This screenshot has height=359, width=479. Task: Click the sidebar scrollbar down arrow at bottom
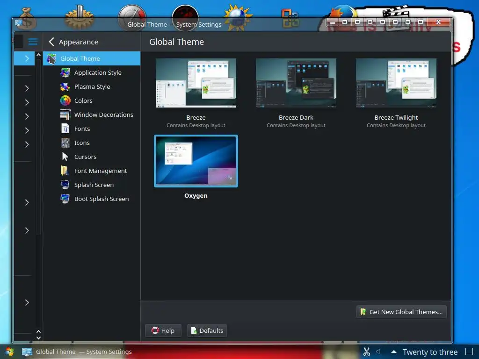click(x=38, y=338)
